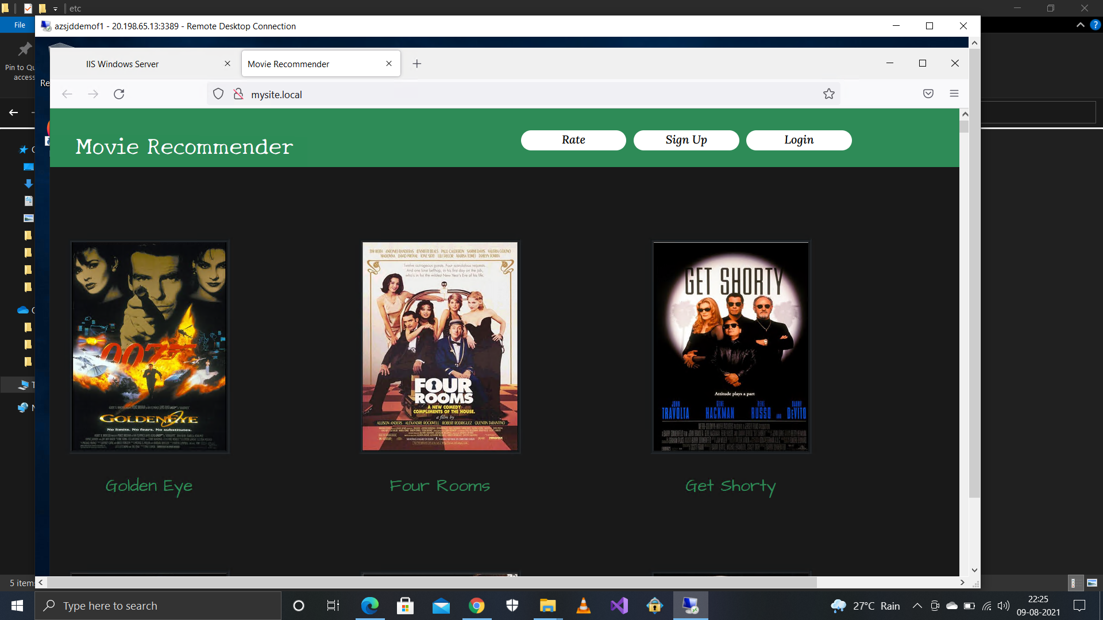Close the IIS Windows Server tab
1103x620 pixels.
(227, 64)
